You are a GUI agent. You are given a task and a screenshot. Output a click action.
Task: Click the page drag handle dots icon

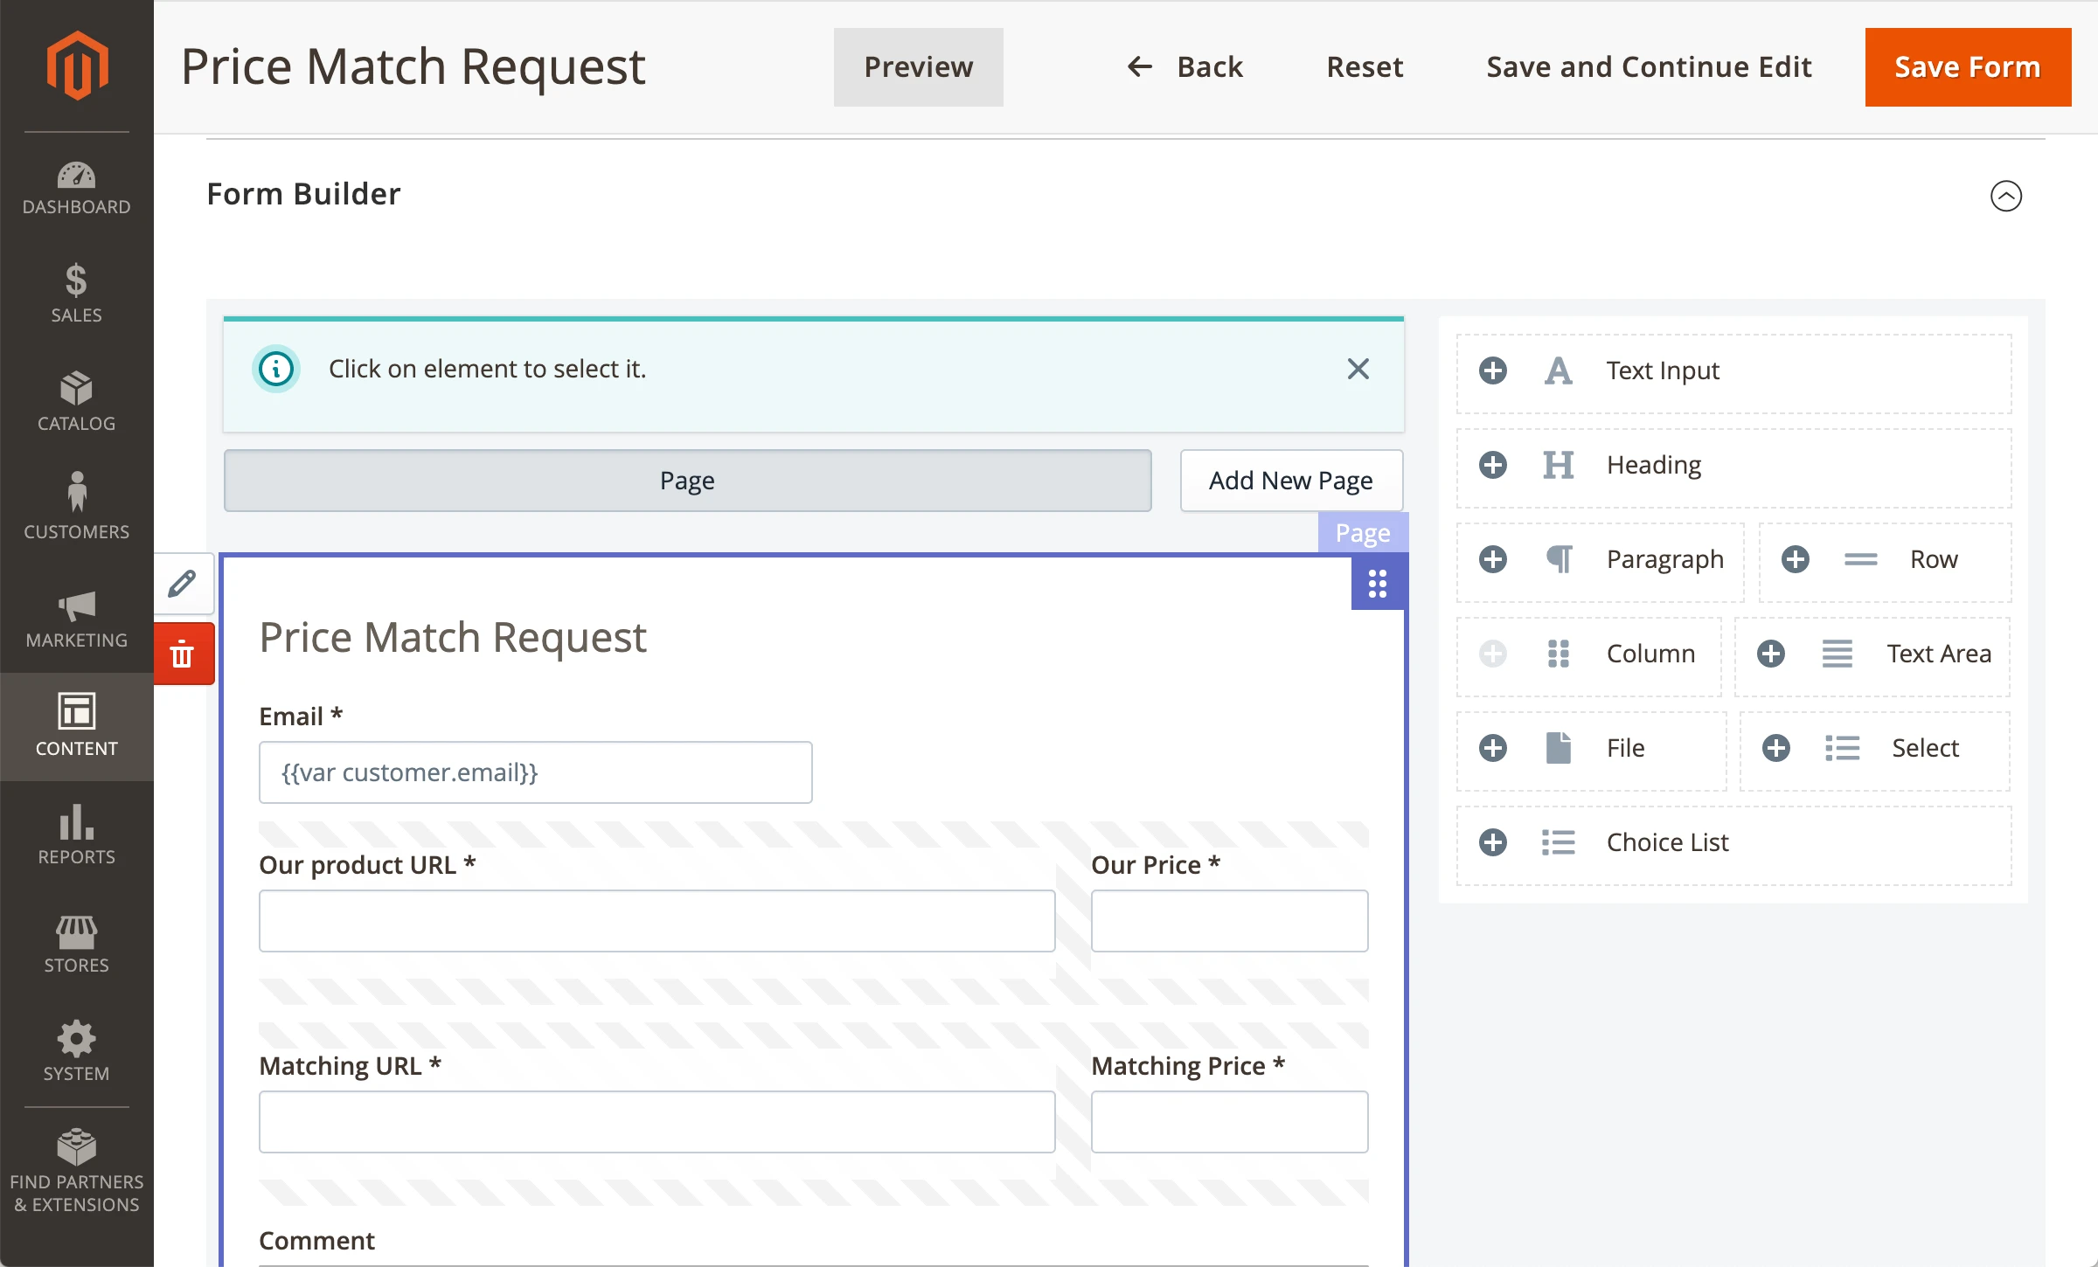click(1378, 584)
